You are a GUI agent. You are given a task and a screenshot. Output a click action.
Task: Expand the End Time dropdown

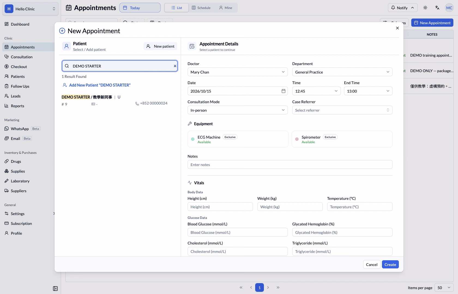coord(368,91)
